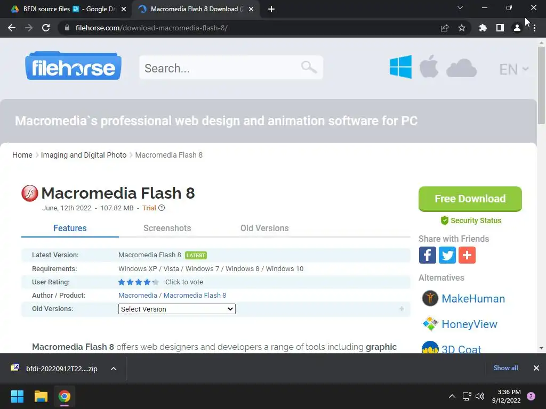
Task: Open EN language selector
Action: [x=514, y=69]
